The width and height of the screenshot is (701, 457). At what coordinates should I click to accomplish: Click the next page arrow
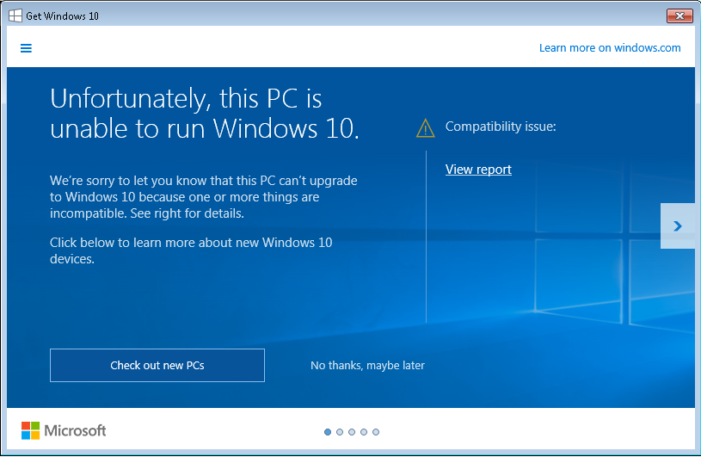pos(678,225)
